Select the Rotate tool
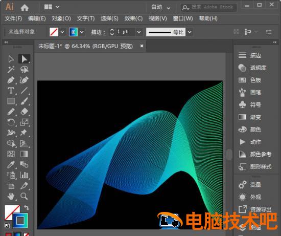281x236 pixels. coord(11,122)
